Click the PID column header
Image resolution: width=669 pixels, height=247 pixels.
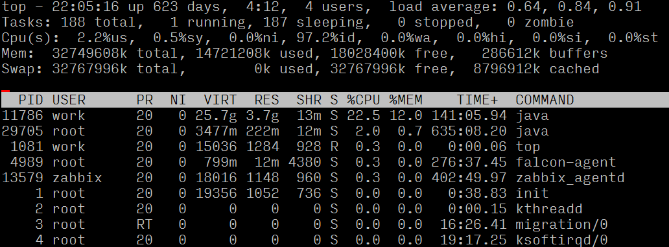30,100
